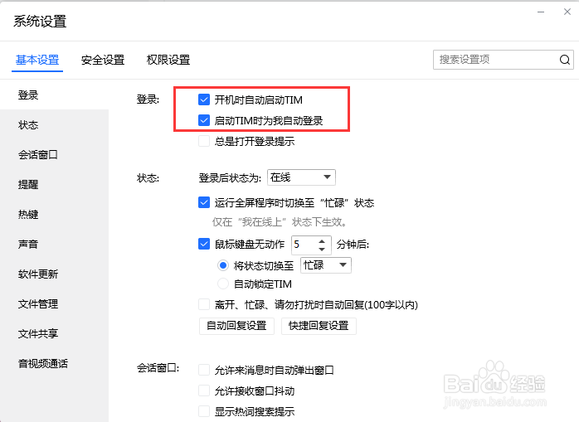This screenshot has width=579, height=422.
Task: Select 登录 in the sidebar
Action: [54, 95]
